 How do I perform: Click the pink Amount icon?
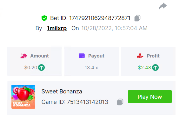tap(23, 56)
